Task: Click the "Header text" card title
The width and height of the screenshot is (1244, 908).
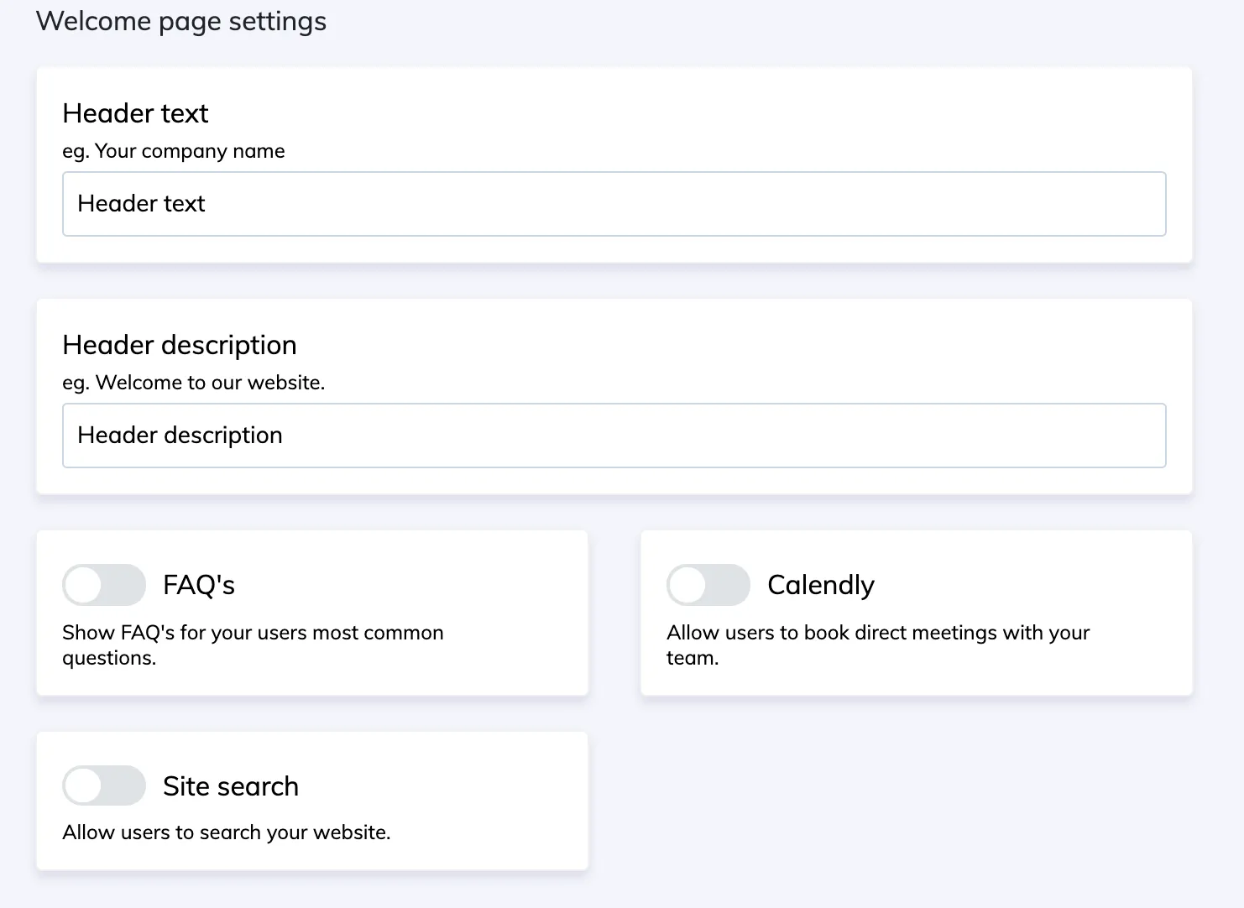Action: click(135, 113)
